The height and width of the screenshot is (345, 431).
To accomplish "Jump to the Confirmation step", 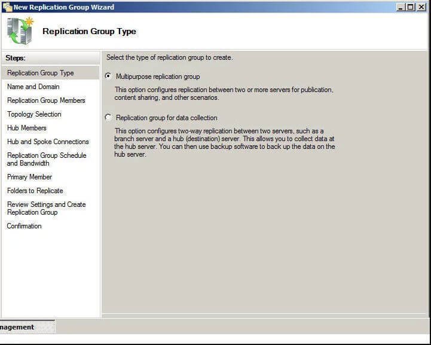I will pos(24,226).
